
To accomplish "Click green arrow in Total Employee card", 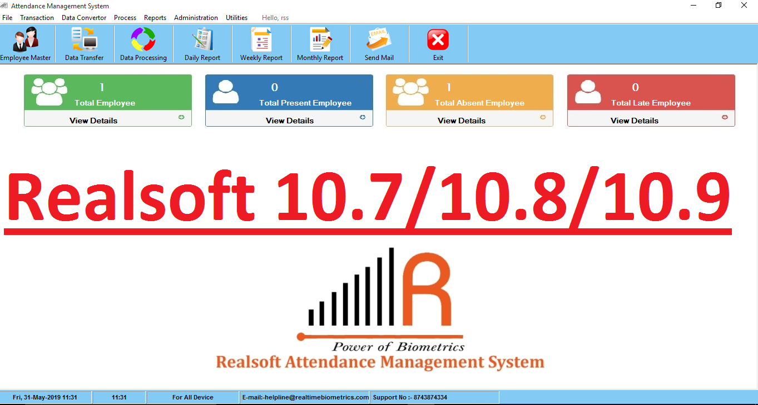I will tap(181, 117).
